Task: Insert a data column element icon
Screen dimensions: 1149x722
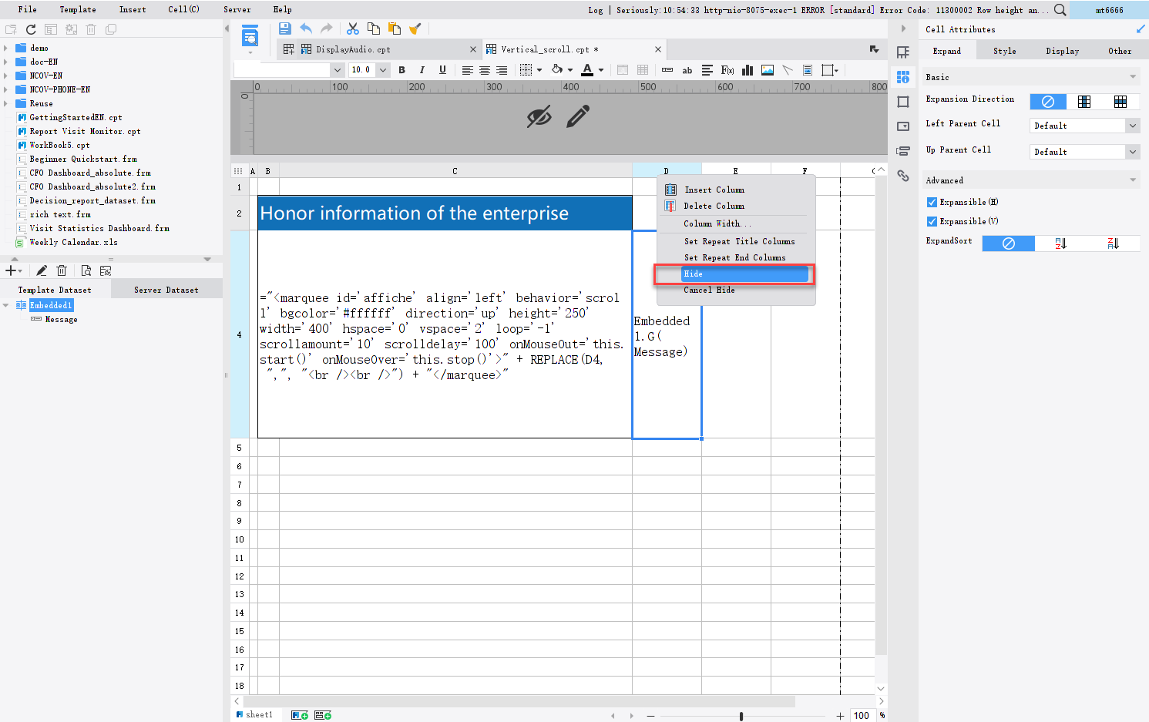Action: (667, 70)
